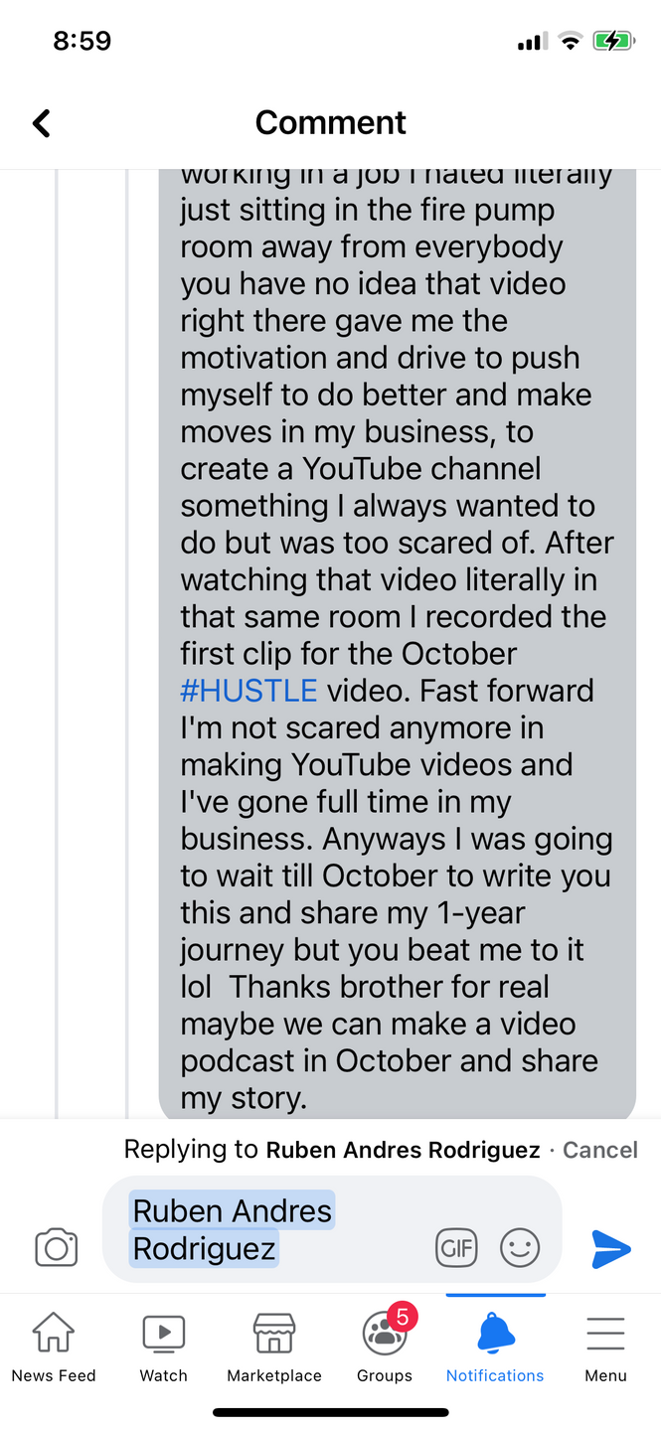Tap the back arrow icon
Screen dimensions: 661x1431
(41, 123)
